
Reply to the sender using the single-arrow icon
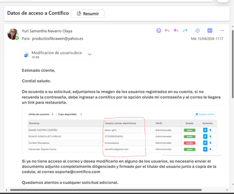(167, 30)
